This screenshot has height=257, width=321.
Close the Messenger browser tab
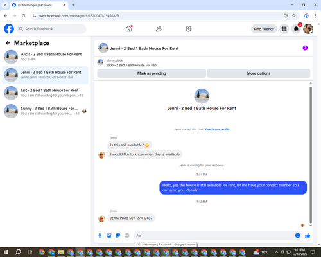point(64,5)
